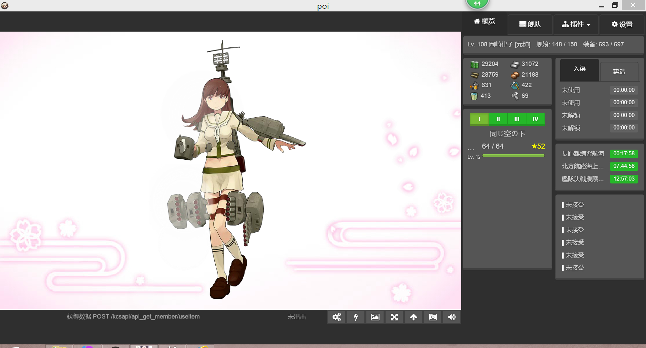Select fleet I button

(479, 119)
